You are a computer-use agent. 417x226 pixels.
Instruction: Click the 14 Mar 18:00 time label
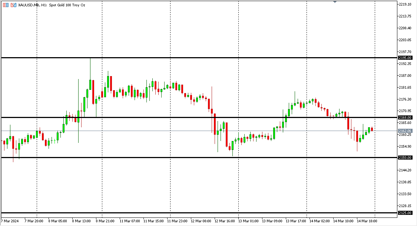(367, 221)
